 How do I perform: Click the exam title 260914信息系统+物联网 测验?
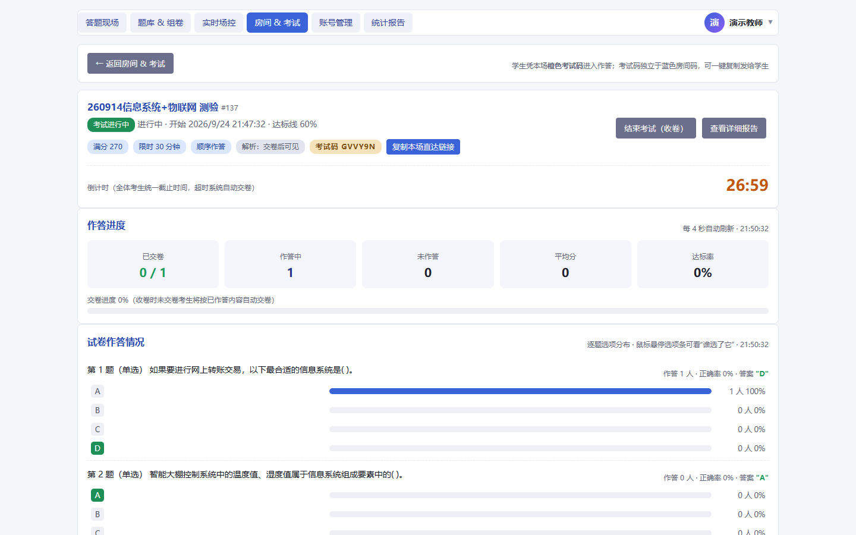pyautogui.click(x=153, y=107)
